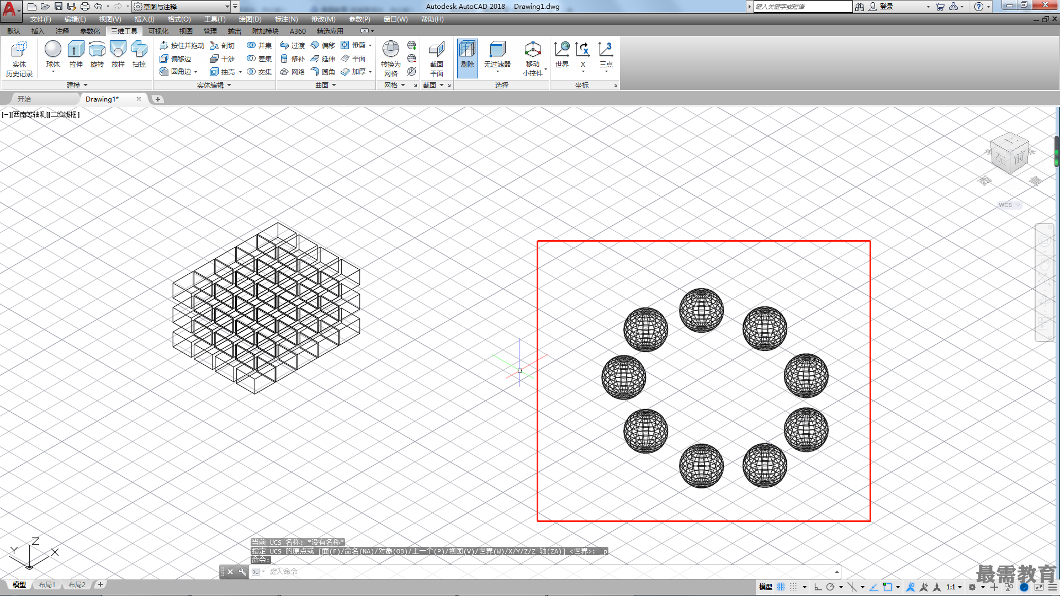Open the 1:1 annotation scale dropdown
This screenshot has height=596, width=1060.
pos(953,587)
